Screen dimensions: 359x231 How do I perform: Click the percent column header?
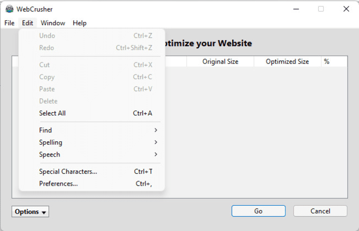pyautogui.click(x=334, y=62)
